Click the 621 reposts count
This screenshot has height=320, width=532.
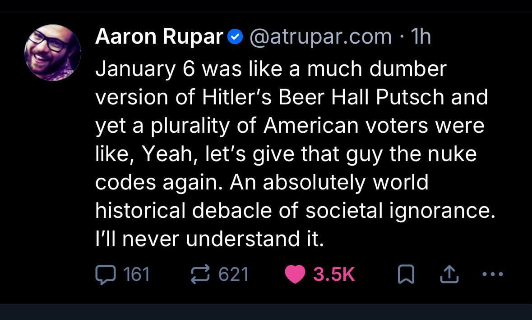coord(233,274)
